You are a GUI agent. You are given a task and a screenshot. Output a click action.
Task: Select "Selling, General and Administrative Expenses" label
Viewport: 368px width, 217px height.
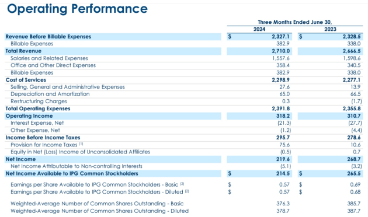(68, 87)
